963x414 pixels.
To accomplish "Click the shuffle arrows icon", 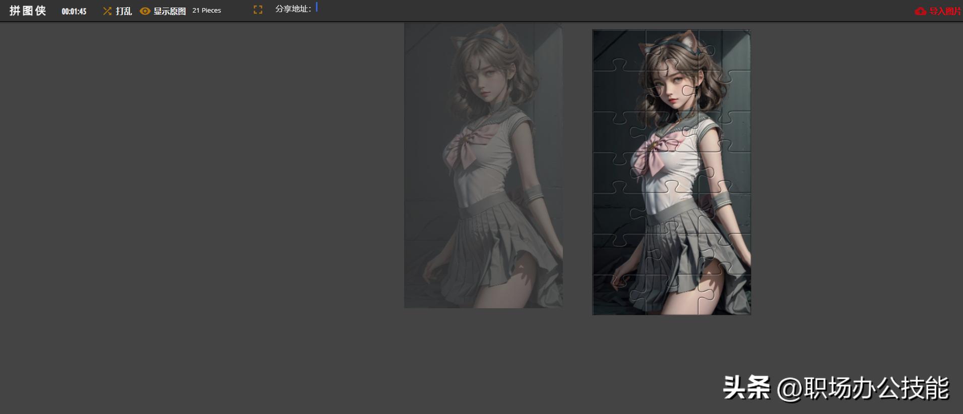I will pyautogui.click(x=107, y=11).
